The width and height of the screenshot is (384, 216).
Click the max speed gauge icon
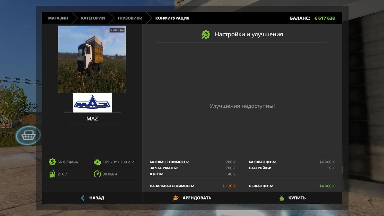click(x=97, y=174)
